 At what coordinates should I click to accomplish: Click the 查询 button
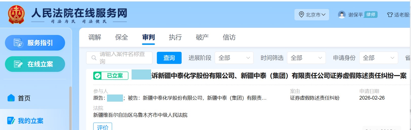(169, 58)
